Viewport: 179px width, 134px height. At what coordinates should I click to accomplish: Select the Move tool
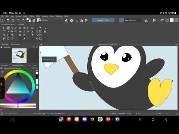pos(20,32)
